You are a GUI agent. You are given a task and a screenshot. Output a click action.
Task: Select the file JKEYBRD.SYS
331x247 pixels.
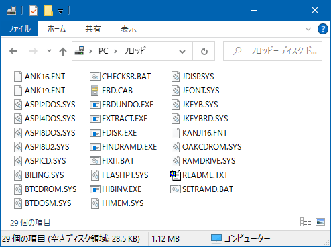[x=200, y=119]
